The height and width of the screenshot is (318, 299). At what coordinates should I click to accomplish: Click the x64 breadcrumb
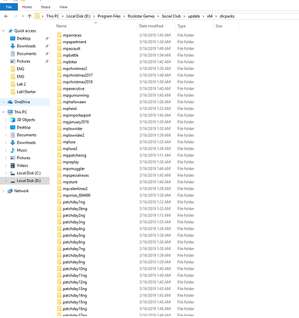pyautogui.click(x=209, y=16)
